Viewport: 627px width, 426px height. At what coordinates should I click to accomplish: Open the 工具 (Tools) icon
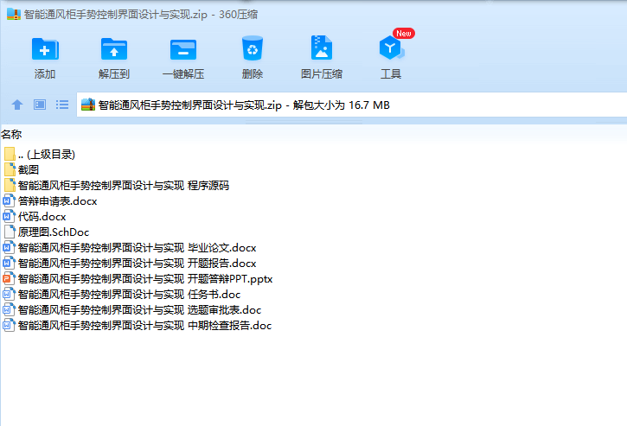[391, 48]
